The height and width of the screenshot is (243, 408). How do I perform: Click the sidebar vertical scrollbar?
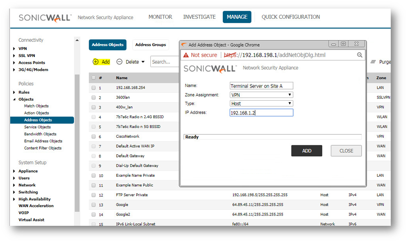[x=77, y=143]
